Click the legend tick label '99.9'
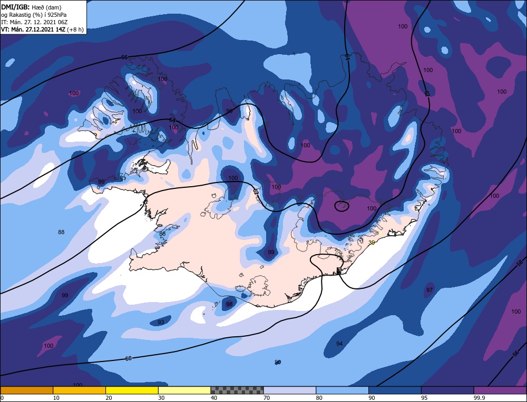 pos(479,398)
